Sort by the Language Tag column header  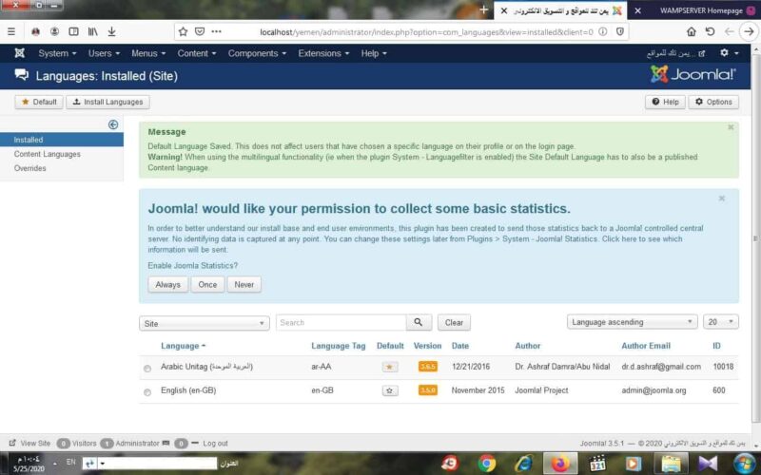[339, 346]
